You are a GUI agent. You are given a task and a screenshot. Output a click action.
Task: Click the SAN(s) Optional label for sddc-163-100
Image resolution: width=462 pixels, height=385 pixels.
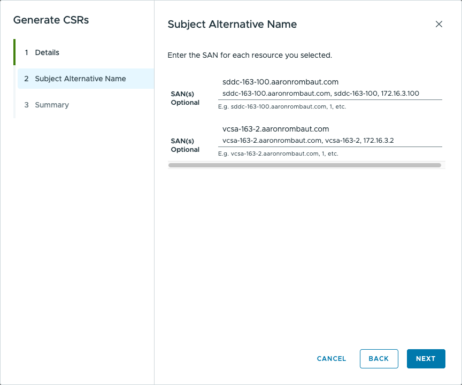tap(185, 98)
